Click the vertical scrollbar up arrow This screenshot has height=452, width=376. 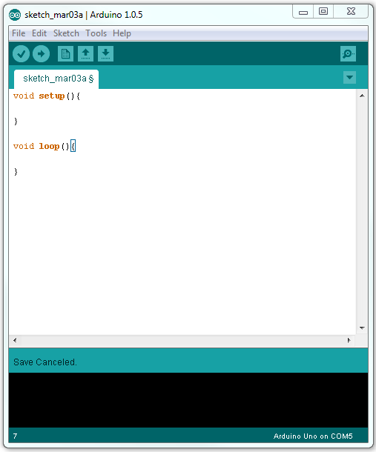pos(362,96)
